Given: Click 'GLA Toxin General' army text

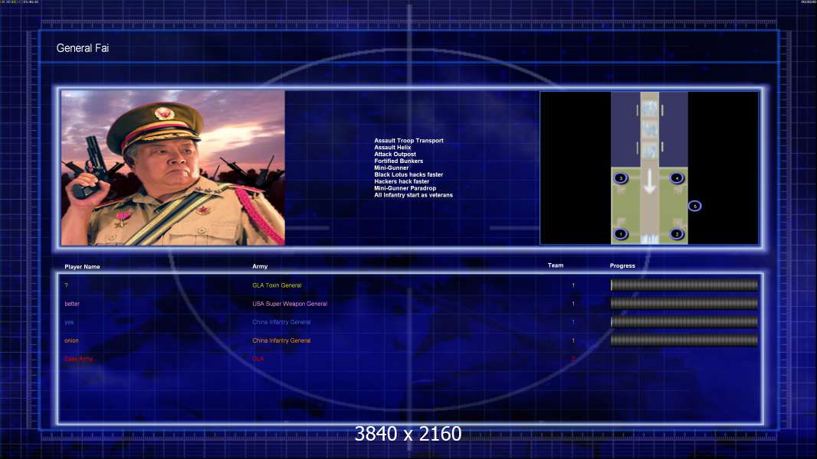Looking at the screenshot, I should tap(277, 285).
